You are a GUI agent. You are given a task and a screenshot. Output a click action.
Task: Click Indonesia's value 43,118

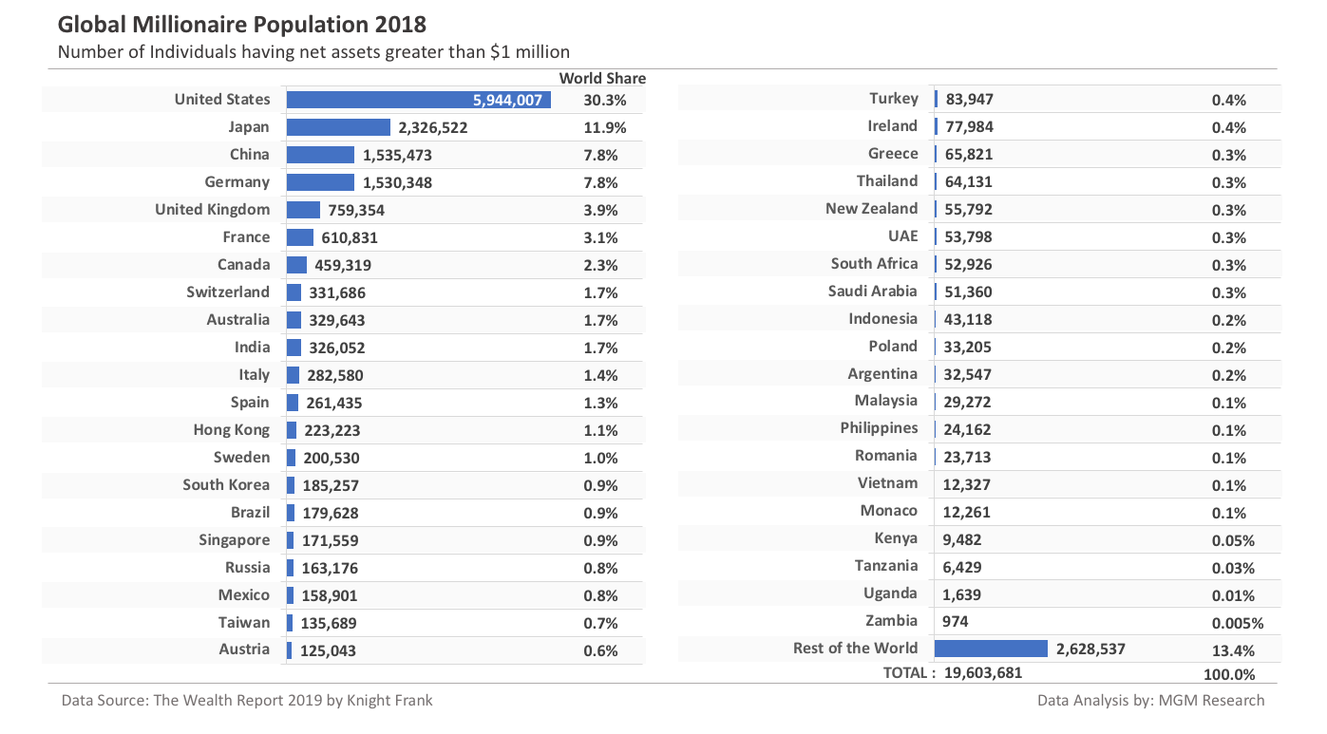[x=969, y=320]
